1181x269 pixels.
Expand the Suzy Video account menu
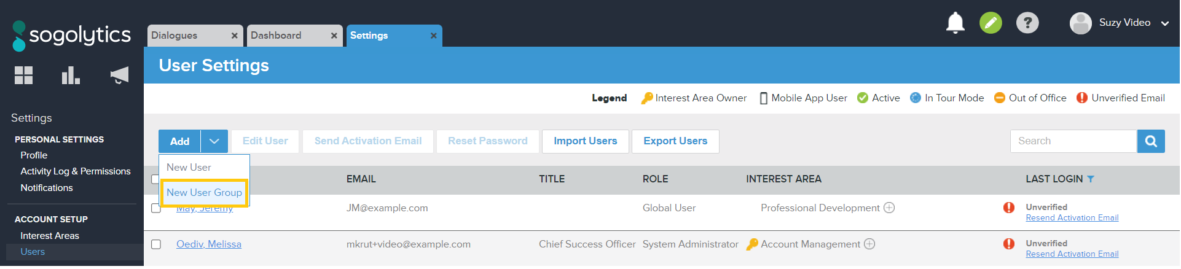point(1164,23)
